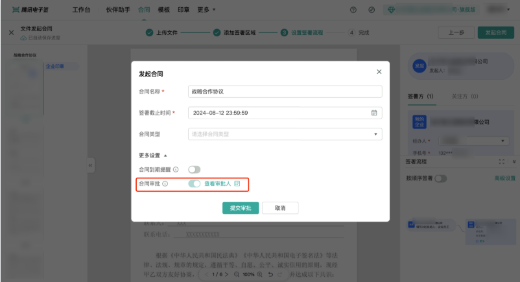
Task: Expand the 更多 menu in top navigation
Action: (x=206, y=10)
